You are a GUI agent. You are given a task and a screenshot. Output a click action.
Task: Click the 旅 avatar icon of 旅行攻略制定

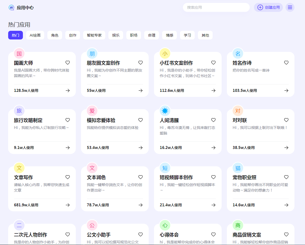pos(19,111)
